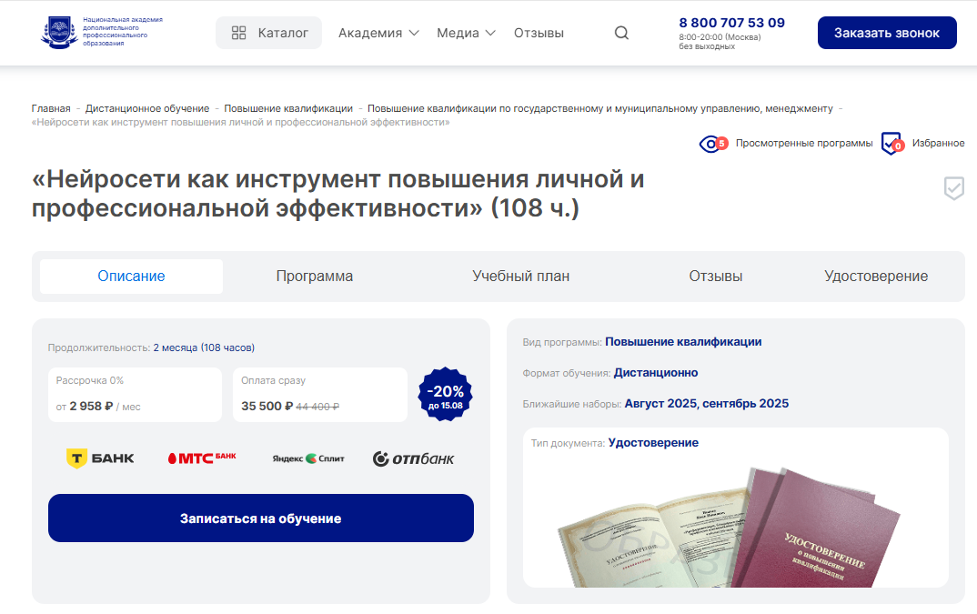Click the OTP Bank logo
This screenshot has width=977, height=614.
[414, 458]
